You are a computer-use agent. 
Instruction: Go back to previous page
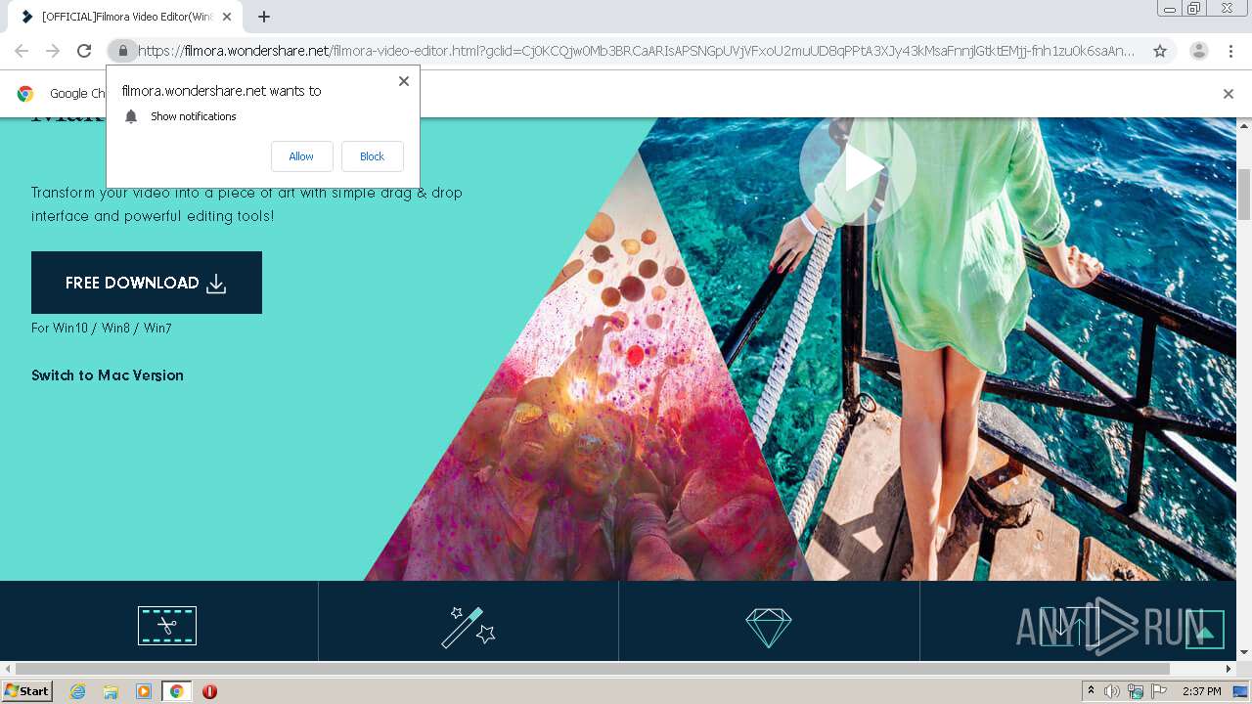(x=22, y=51)
